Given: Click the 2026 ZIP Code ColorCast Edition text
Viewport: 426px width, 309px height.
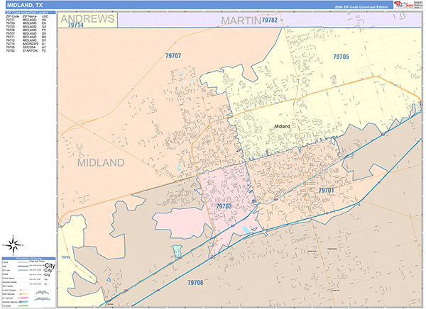Looking at the screenshot, I should point(361,7).
